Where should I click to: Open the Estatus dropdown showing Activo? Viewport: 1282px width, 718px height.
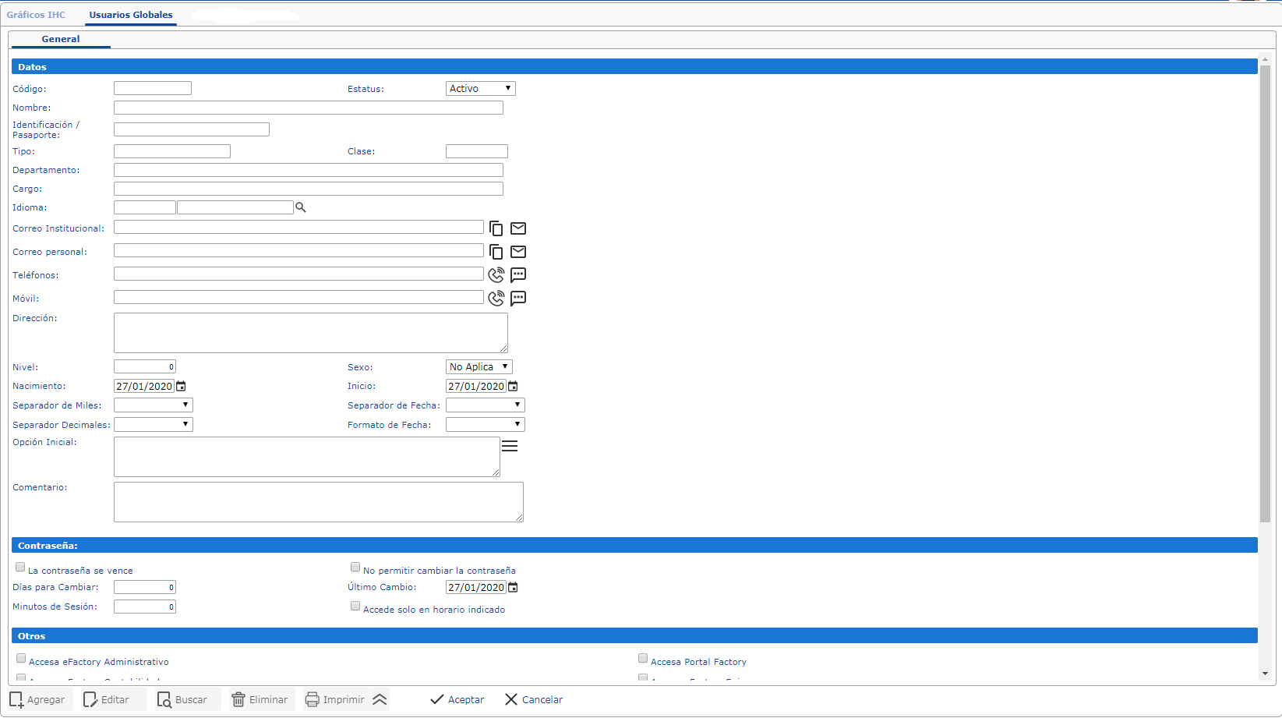coord(480,89)
